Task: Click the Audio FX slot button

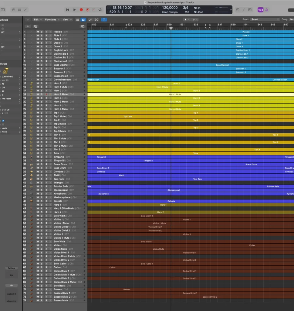Action: [x=11, y=294]
